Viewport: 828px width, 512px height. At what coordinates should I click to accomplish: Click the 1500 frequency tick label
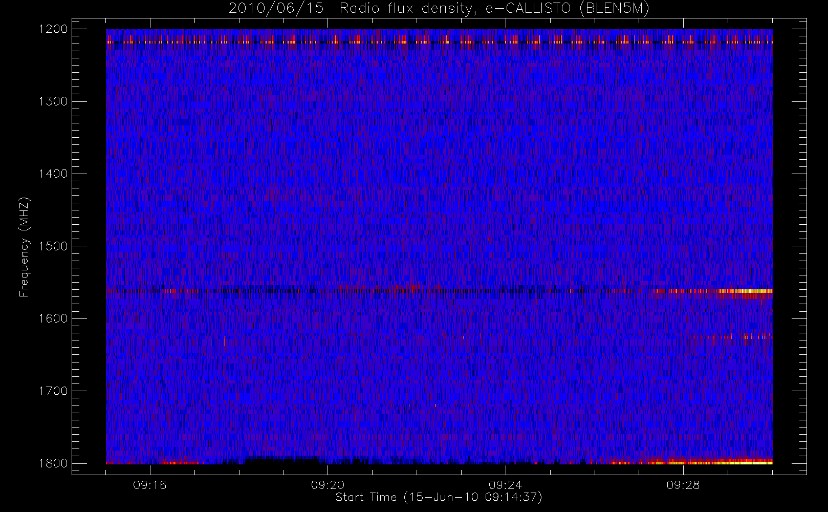point(53,246)
